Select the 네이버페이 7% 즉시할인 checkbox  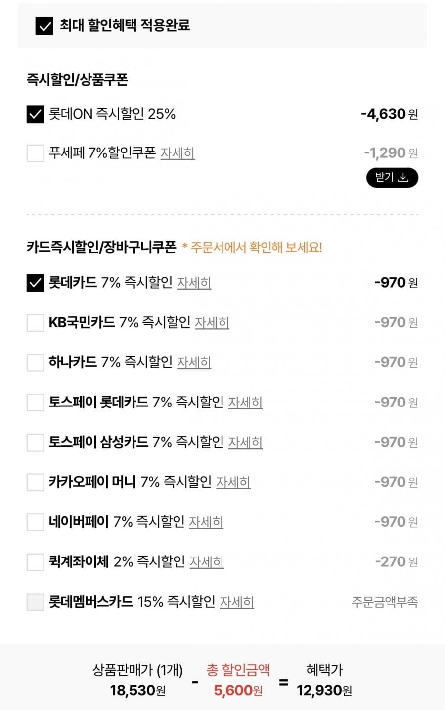35,522
